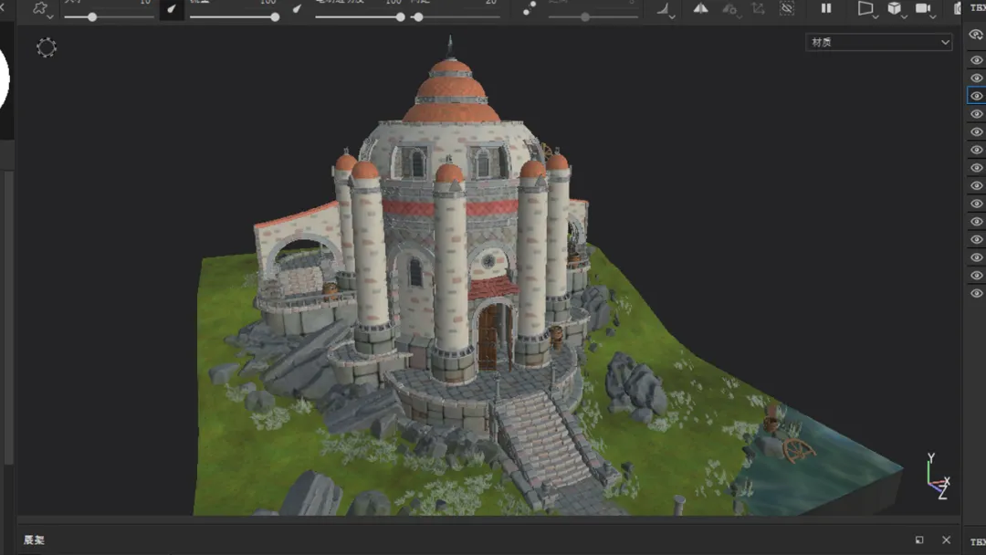This screenshot has height=555, width=986.
Task: Close the 展架 shelf panel
Action: [x=947, y=539]
